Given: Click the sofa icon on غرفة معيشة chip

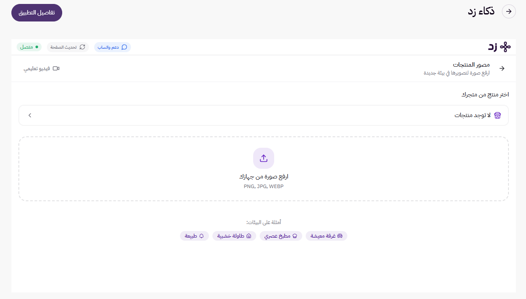Looking at the screenshot, I should click(x=339, y=236).
